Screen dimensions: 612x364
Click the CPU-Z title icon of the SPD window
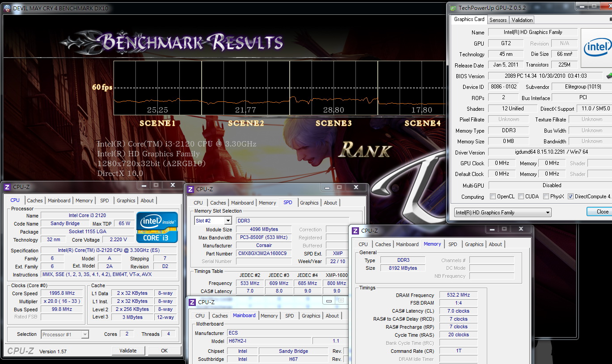click(191, 189)
